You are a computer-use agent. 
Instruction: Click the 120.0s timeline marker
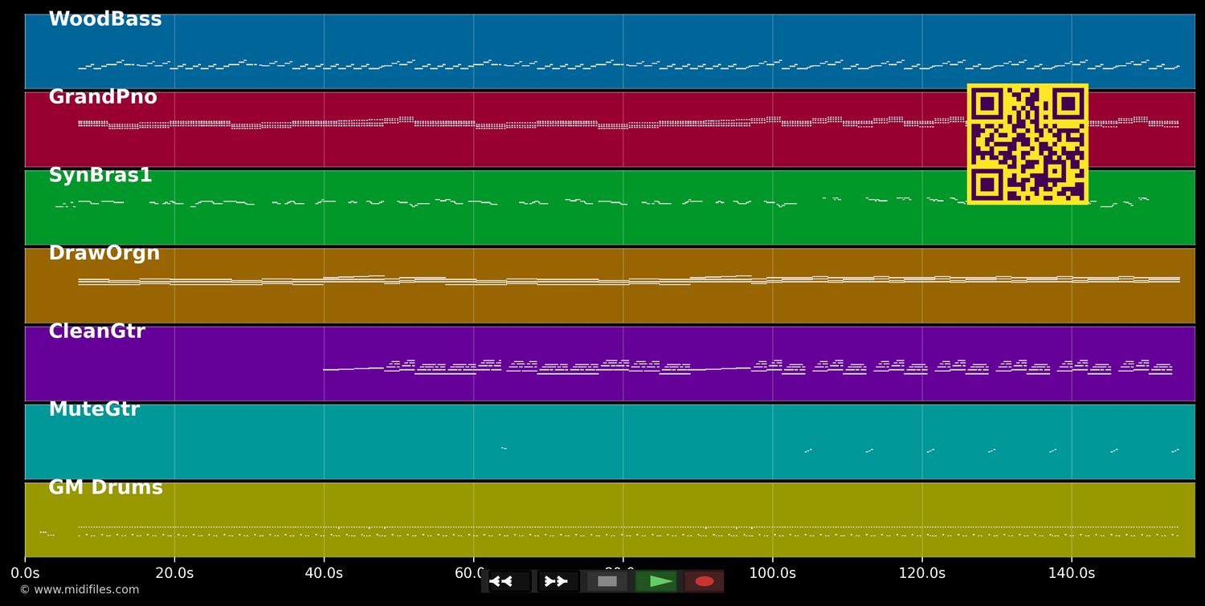[x=922, y=573]
